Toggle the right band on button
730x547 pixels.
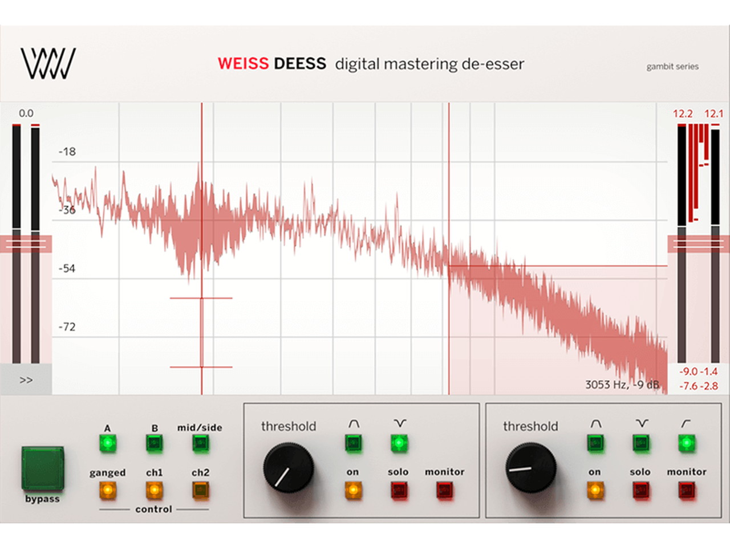(x=595, y=489)
